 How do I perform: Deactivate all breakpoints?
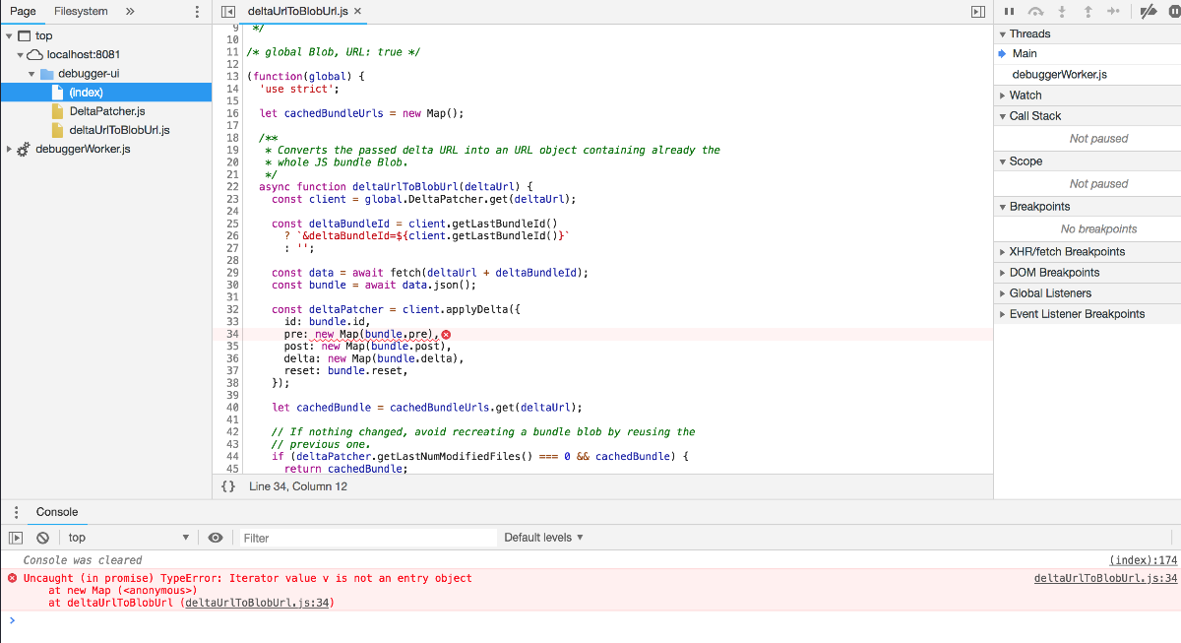(x=1148, y=12)
